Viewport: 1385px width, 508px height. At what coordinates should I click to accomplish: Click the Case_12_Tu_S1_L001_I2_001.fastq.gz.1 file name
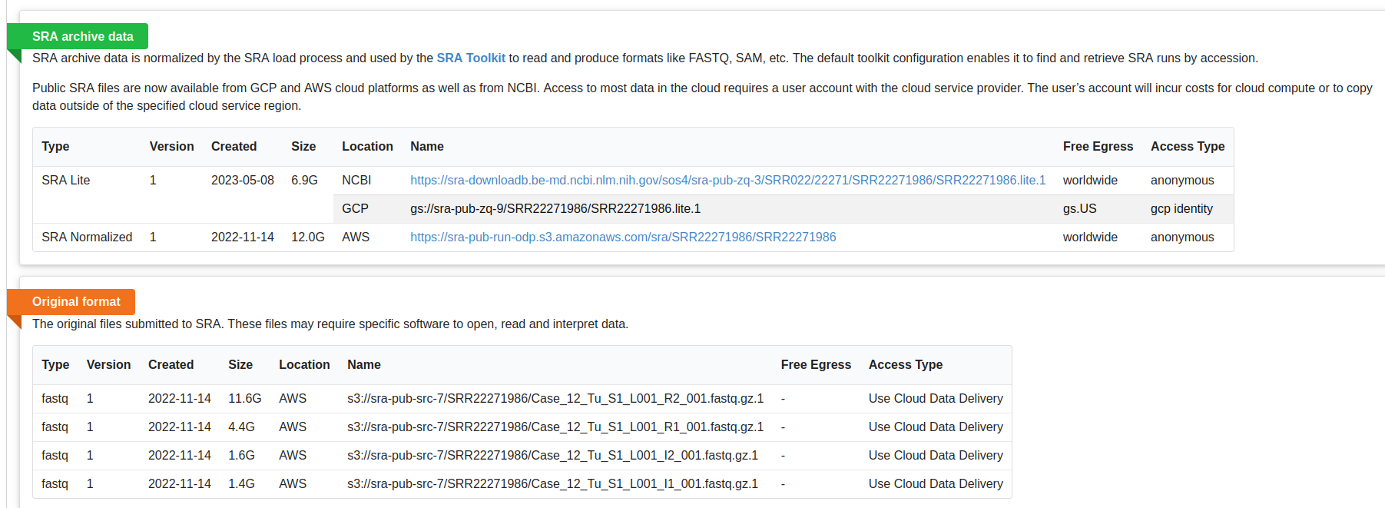point(552,456)
